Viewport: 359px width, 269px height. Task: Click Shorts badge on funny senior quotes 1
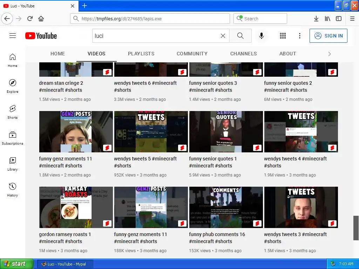(x=257, y=148)
